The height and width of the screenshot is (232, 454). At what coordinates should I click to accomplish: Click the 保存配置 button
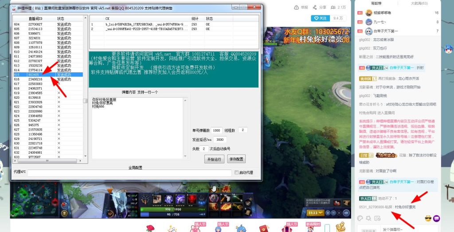tap(237, 159)
